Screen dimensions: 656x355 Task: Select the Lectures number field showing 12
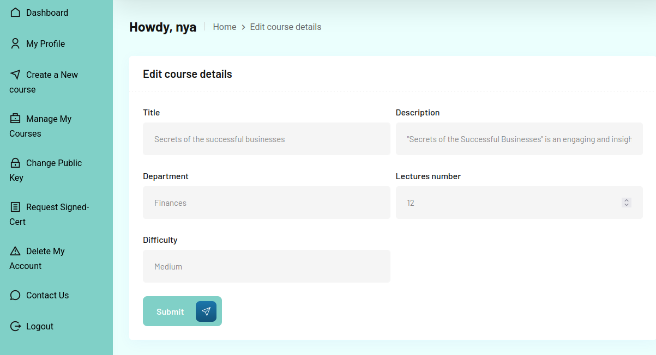coord(507,203)
